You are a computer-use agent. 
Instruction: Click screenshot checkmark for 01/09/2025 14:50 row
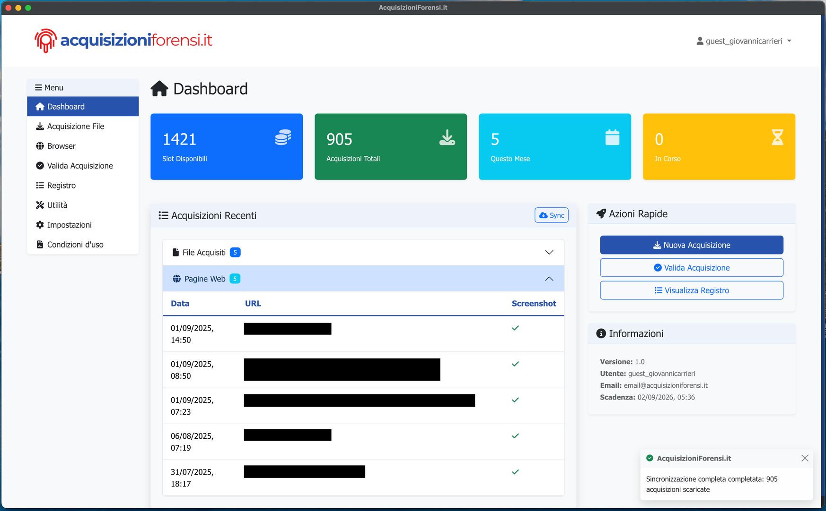tap(515, 328)
